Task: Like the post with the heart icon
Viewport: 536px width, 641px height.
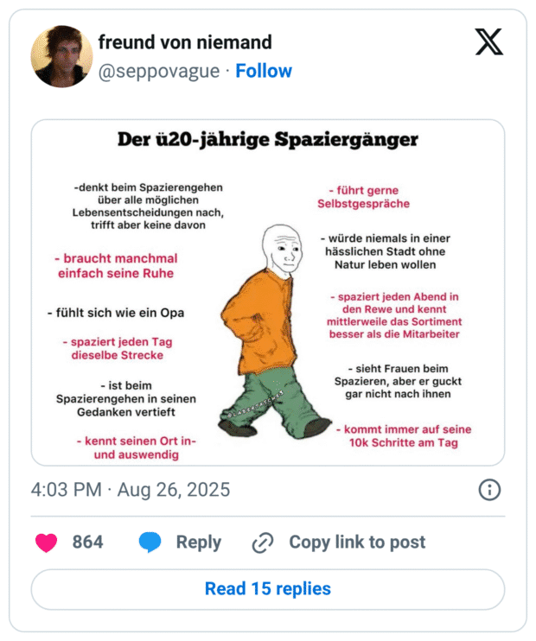Action: click(46, 542)
